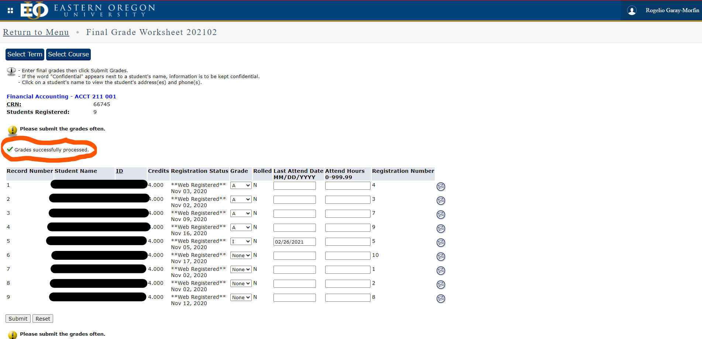Open the email icon for student record 1

click(x=441, y=186)
